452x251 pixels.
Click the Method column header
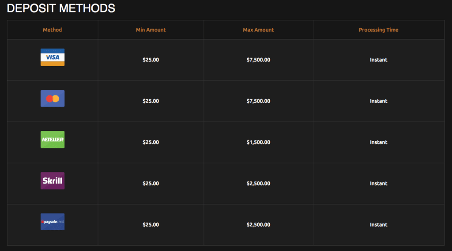53,30
